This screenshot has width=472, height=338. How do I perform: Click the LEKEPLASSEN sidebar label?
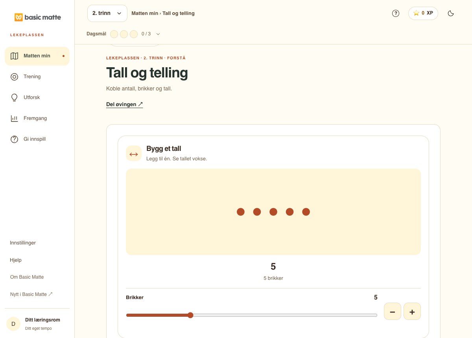pos(27,35)
